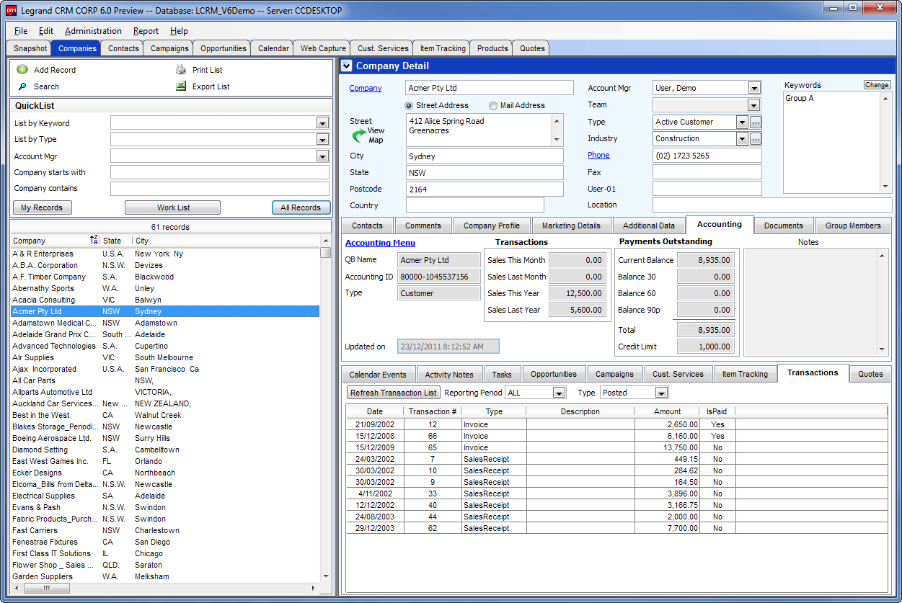Collapse Company Detail with header arrow icon
902x603 pixels.
click(x=347, y=66)
